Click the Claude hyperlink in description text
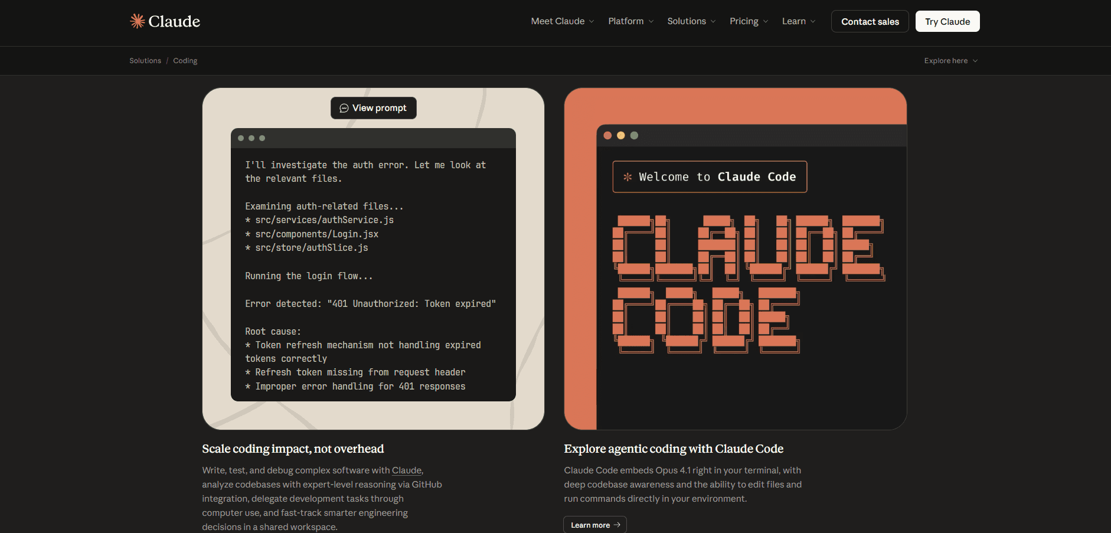The image size is (1111, 533). click(x=407, y=470)
